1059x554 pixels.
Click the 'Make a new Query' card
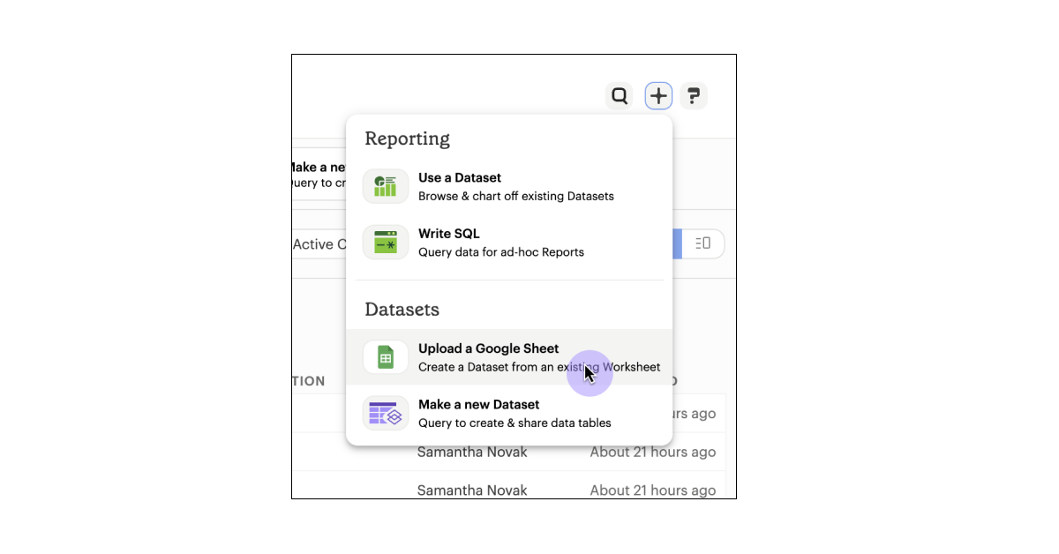318,174
